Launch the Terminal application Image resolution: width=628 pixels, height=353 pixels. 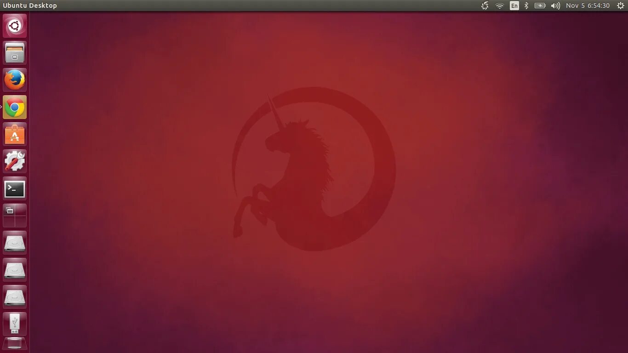[15, 188]
